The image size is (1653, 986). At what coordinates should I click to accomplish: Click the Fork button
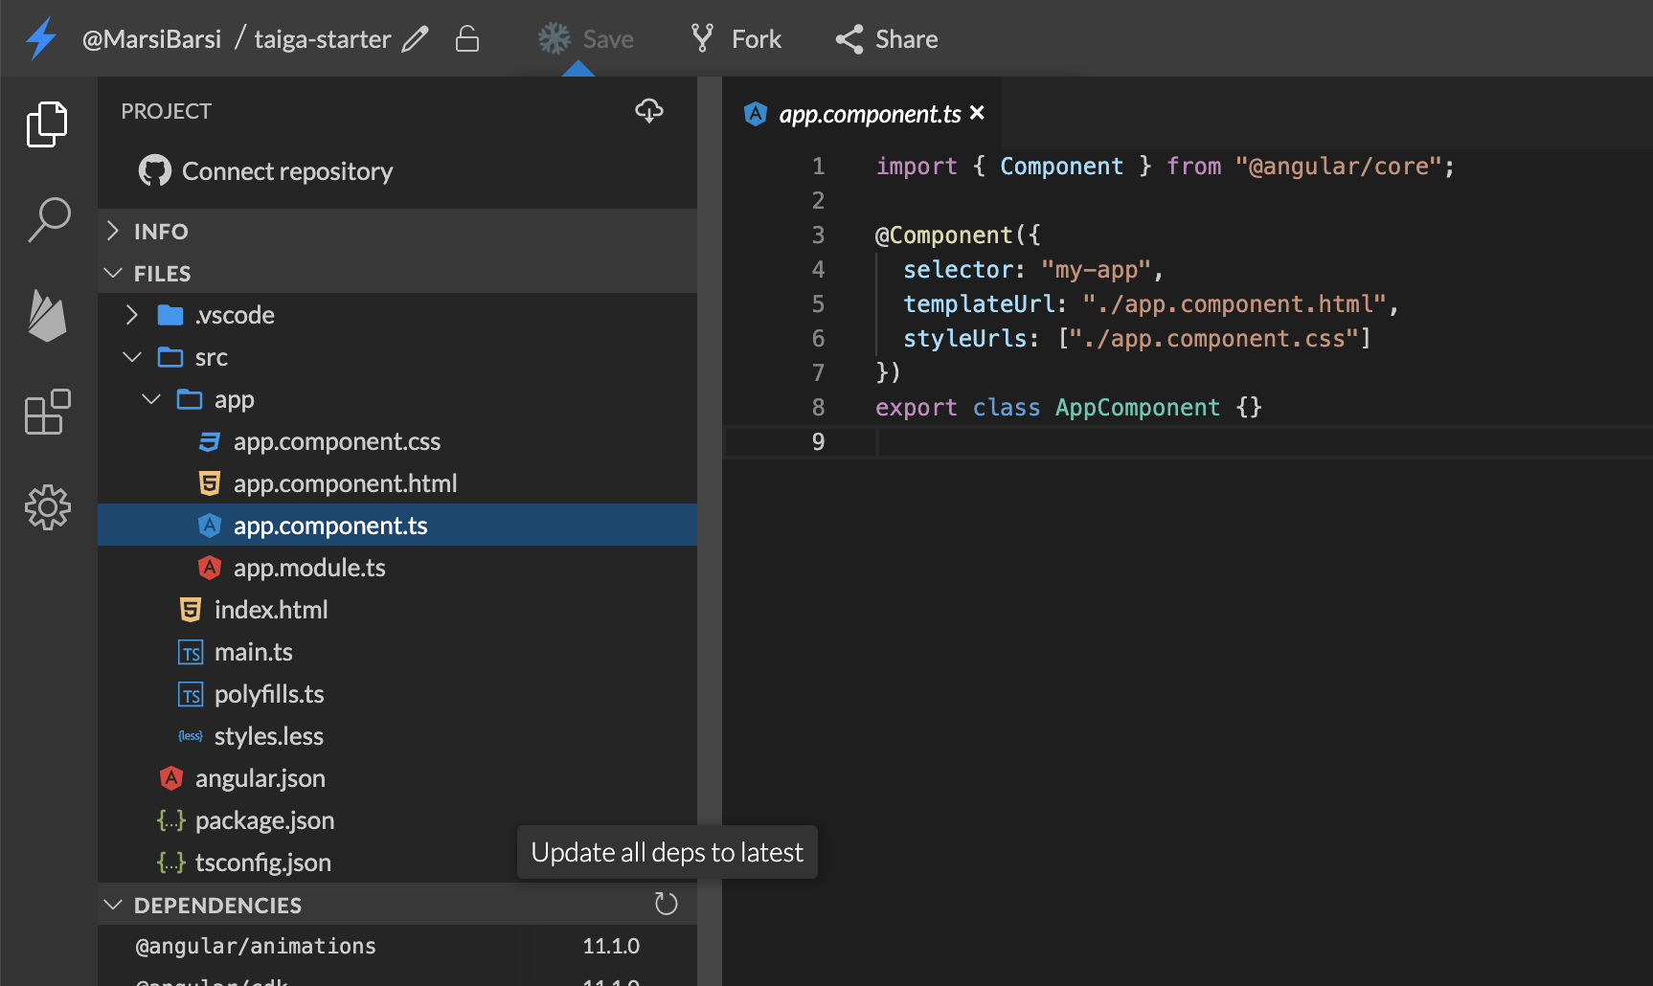[x=735, y=38]
